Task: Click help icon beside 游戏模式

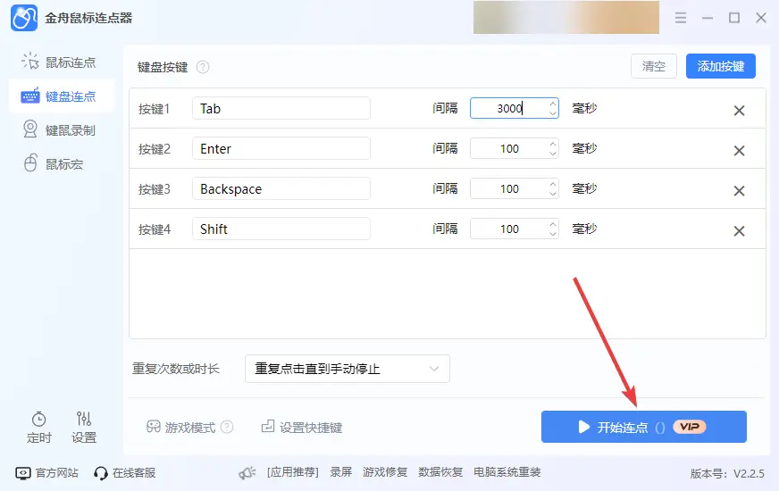Action: pos(227,428)
